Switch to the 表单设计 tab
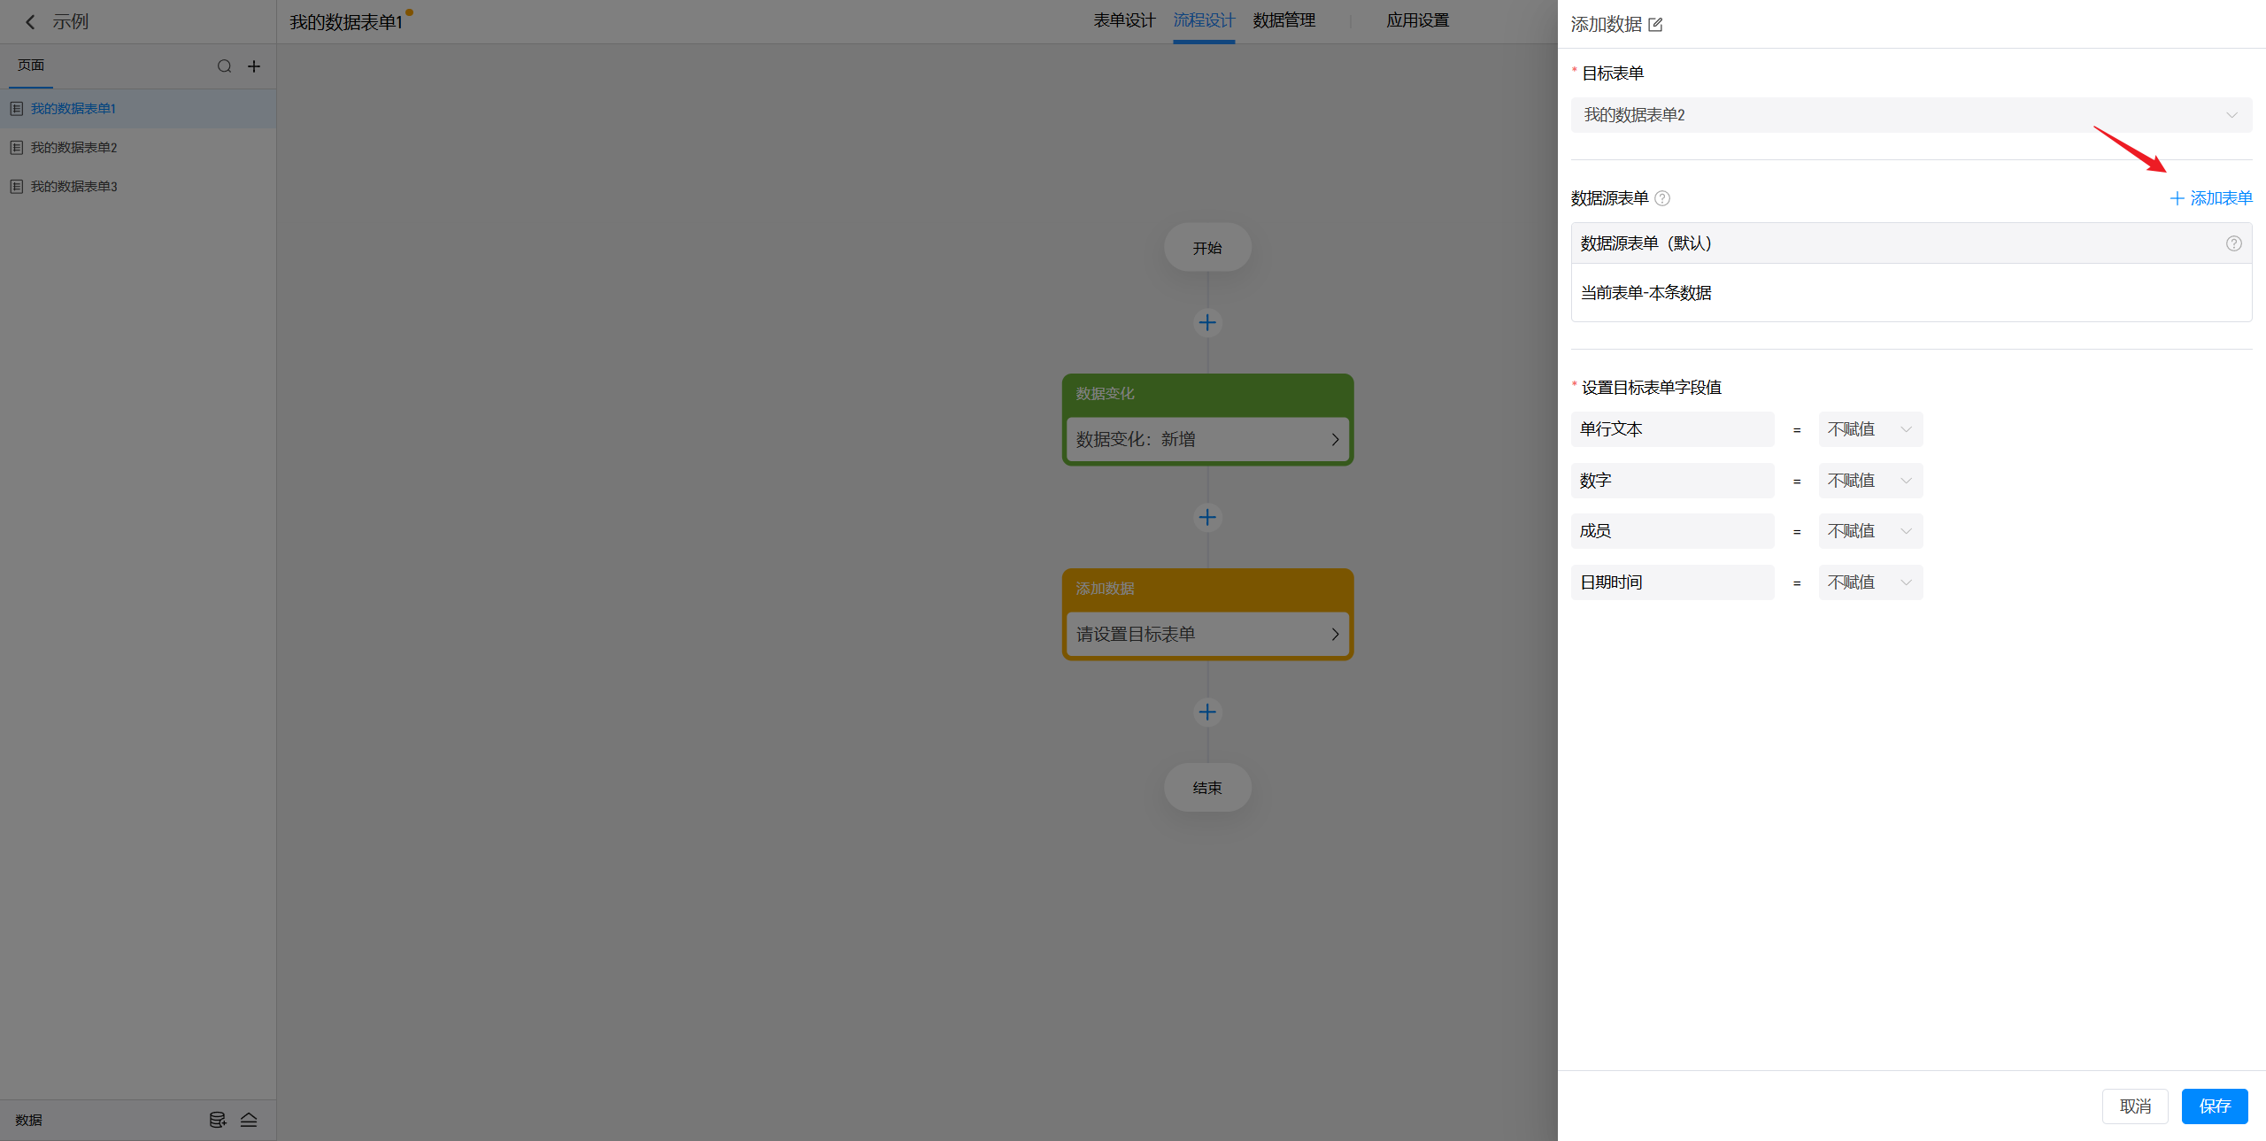Image resolution: width=2266 pixels, height=1141 pixels. point(1124,20)
